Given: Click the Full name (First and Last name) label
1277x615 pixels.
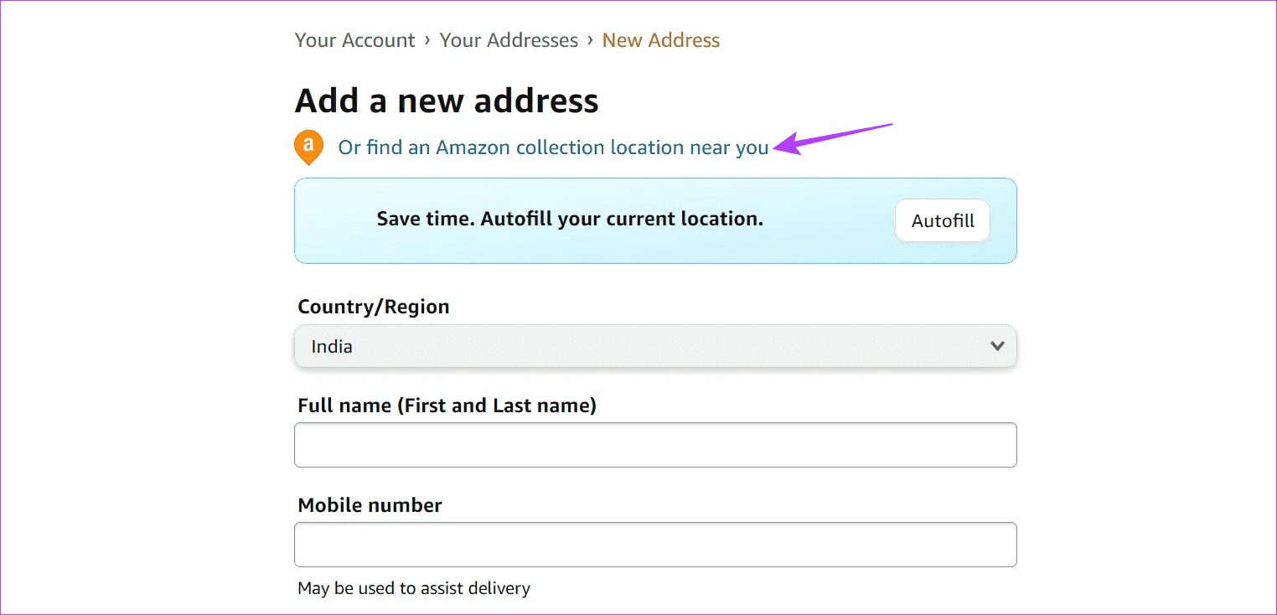Looking at the screenshot, I should tap(447, 406).
